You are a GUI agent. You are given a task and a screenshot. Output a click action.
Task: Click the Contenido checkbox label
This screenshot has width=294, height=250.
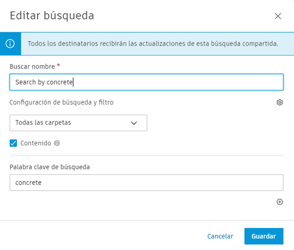tap(36, 143)
